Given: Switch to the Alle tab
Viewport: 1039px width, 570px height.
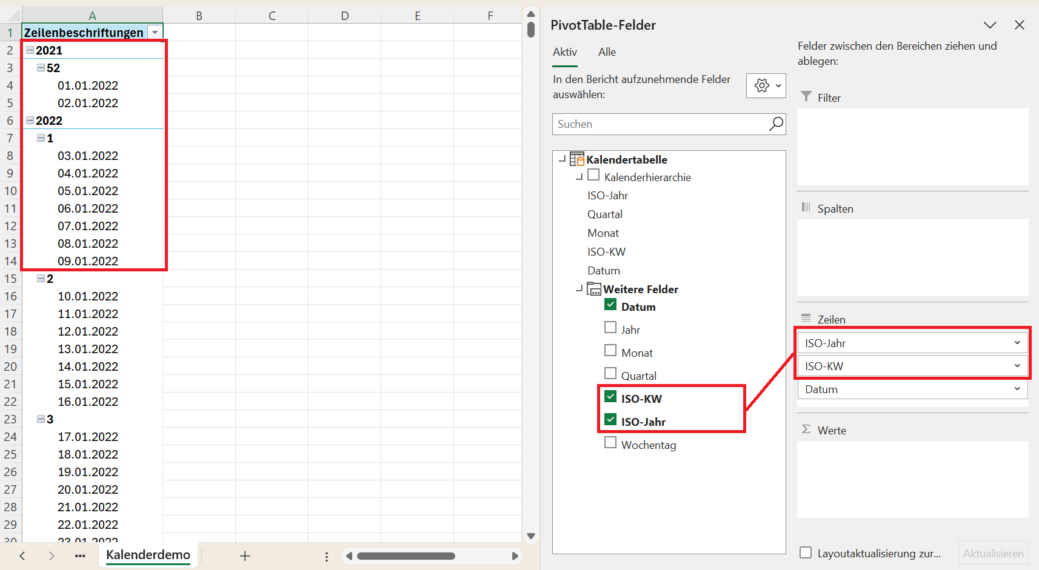Looking at the screenshot, I should (x=607, y=52).
